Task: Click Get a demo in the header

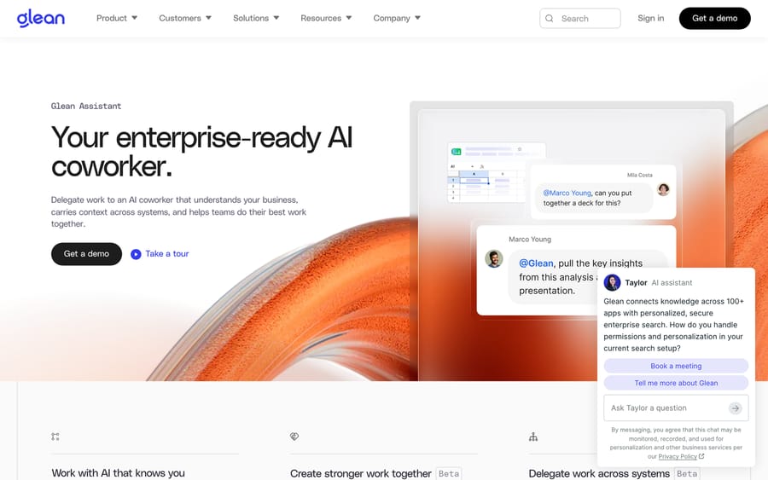Action: 714,18
